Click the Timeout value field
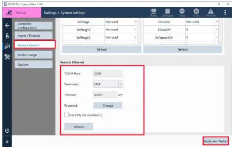This screenshot has width=232, height=147. pos(105,95)
